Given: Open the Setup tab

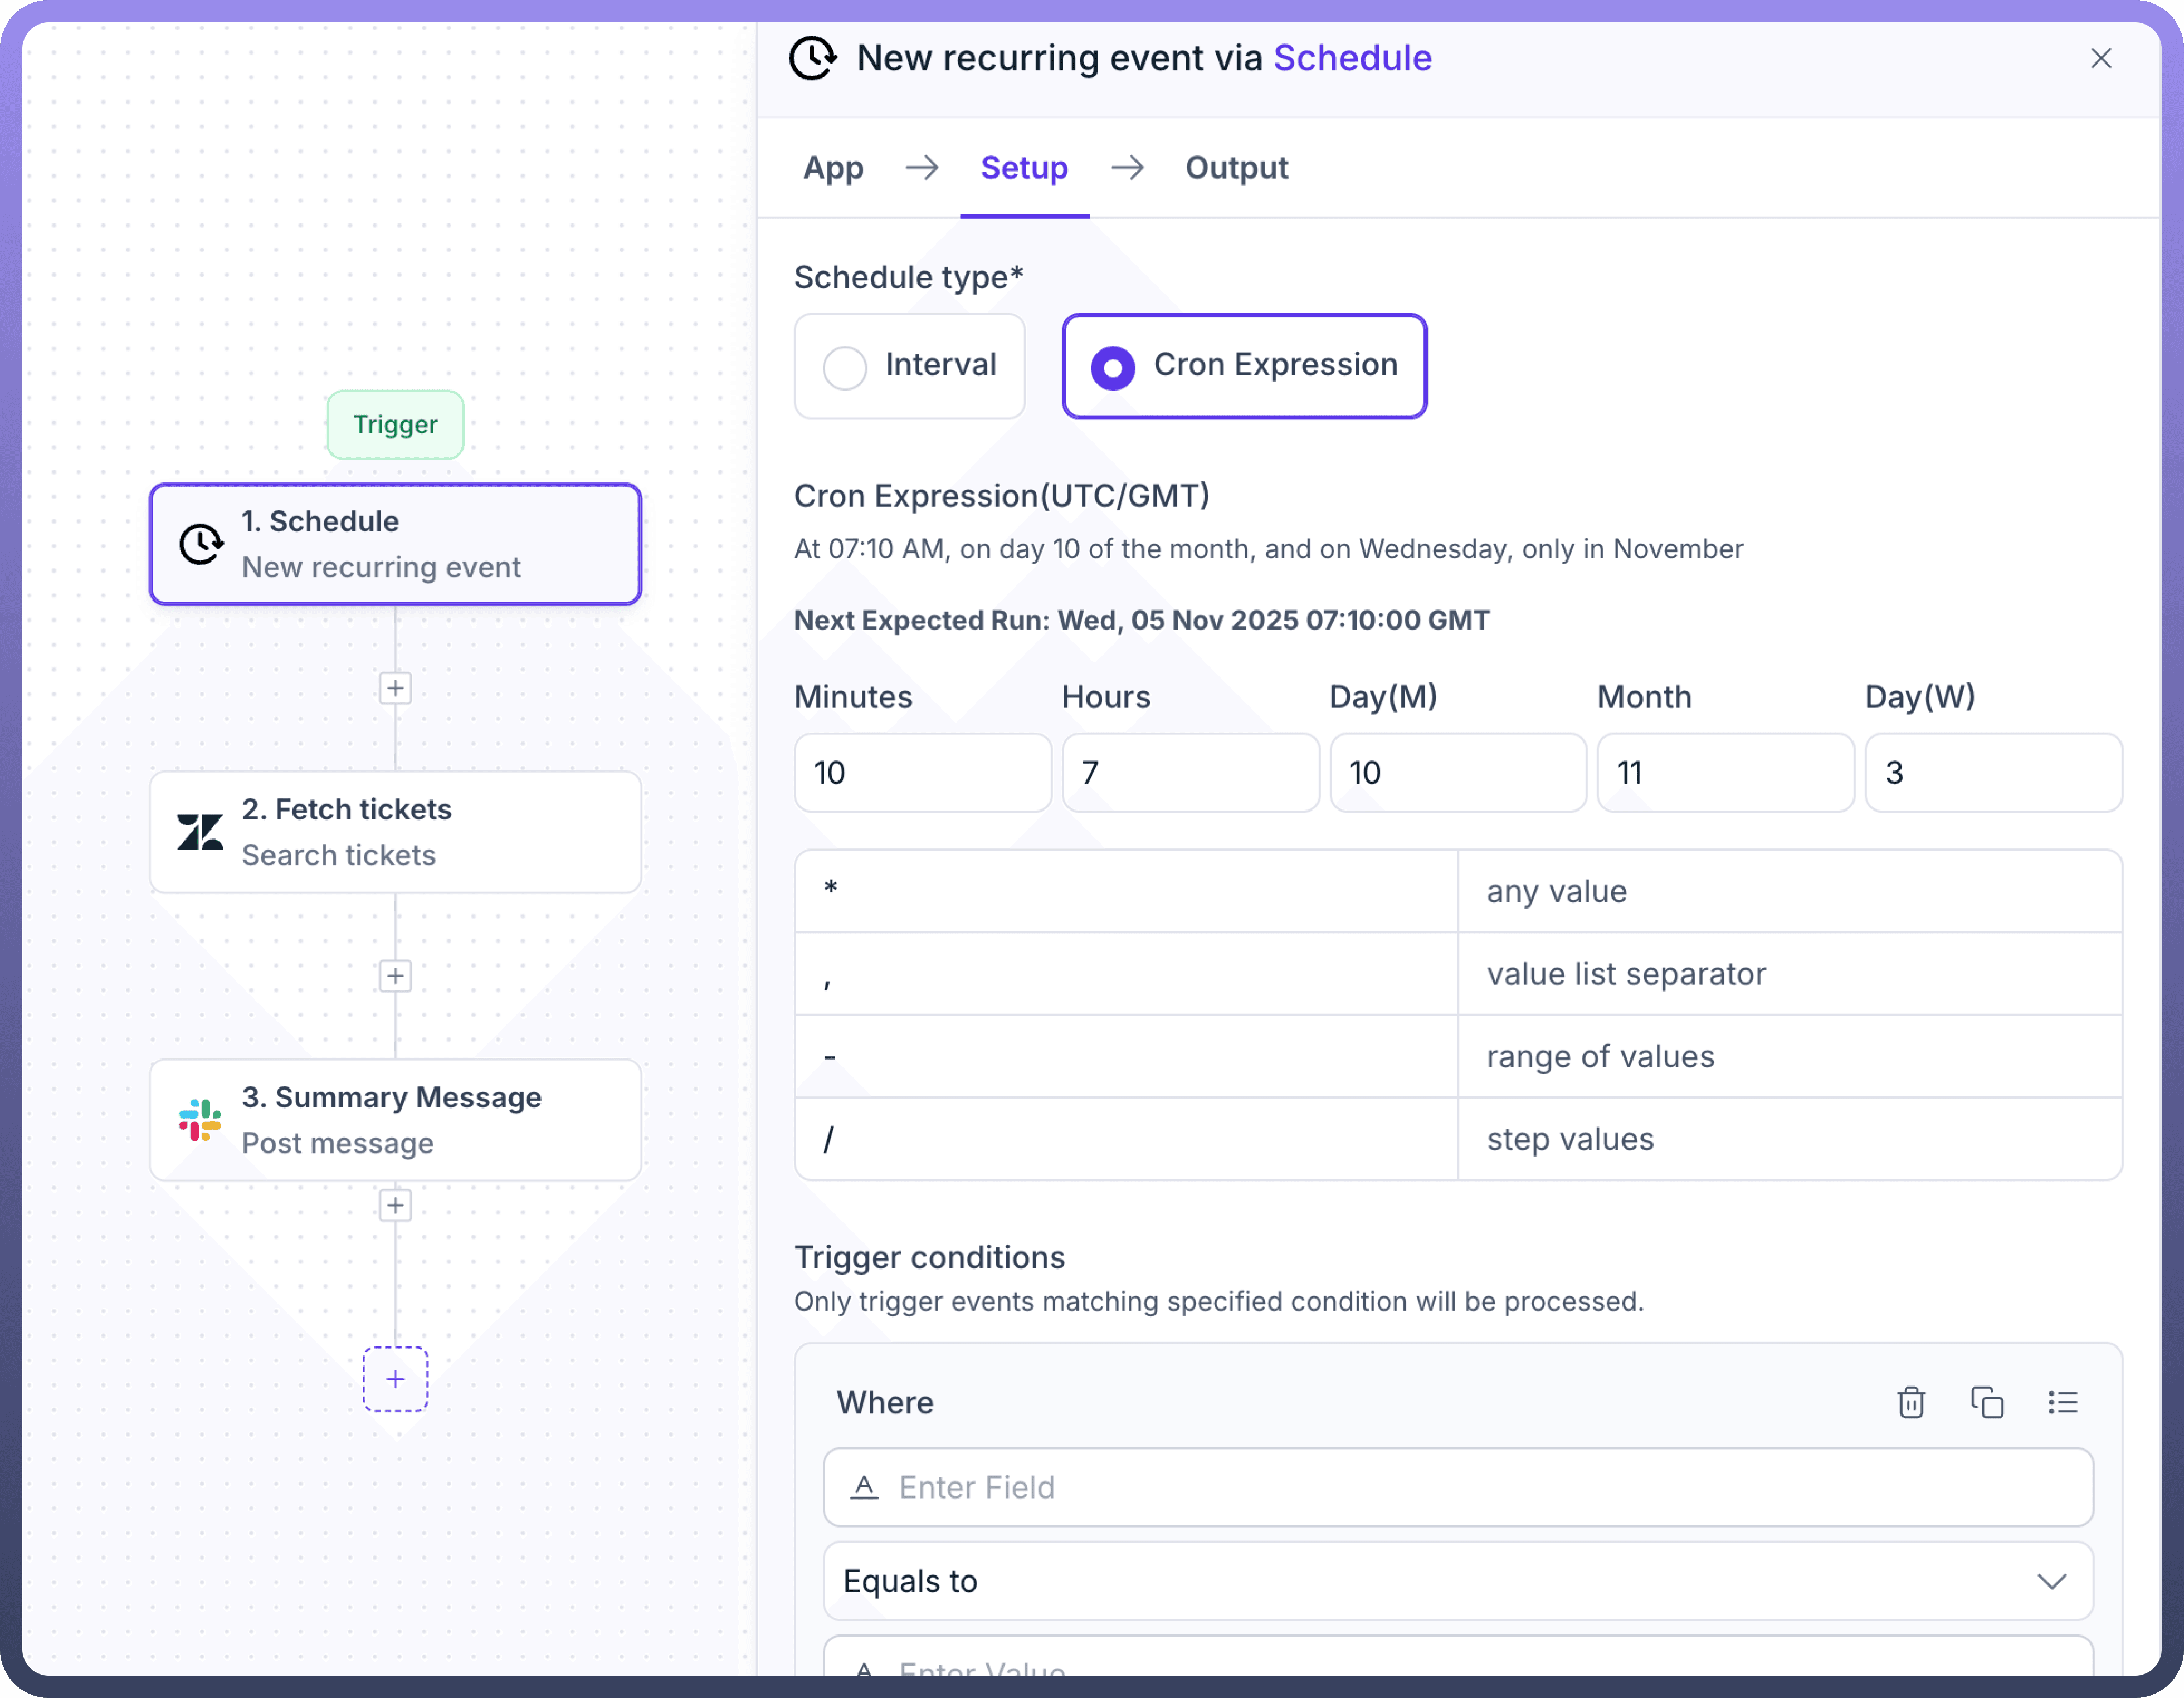Looking at the screenshot, I should pos(1023,168).
